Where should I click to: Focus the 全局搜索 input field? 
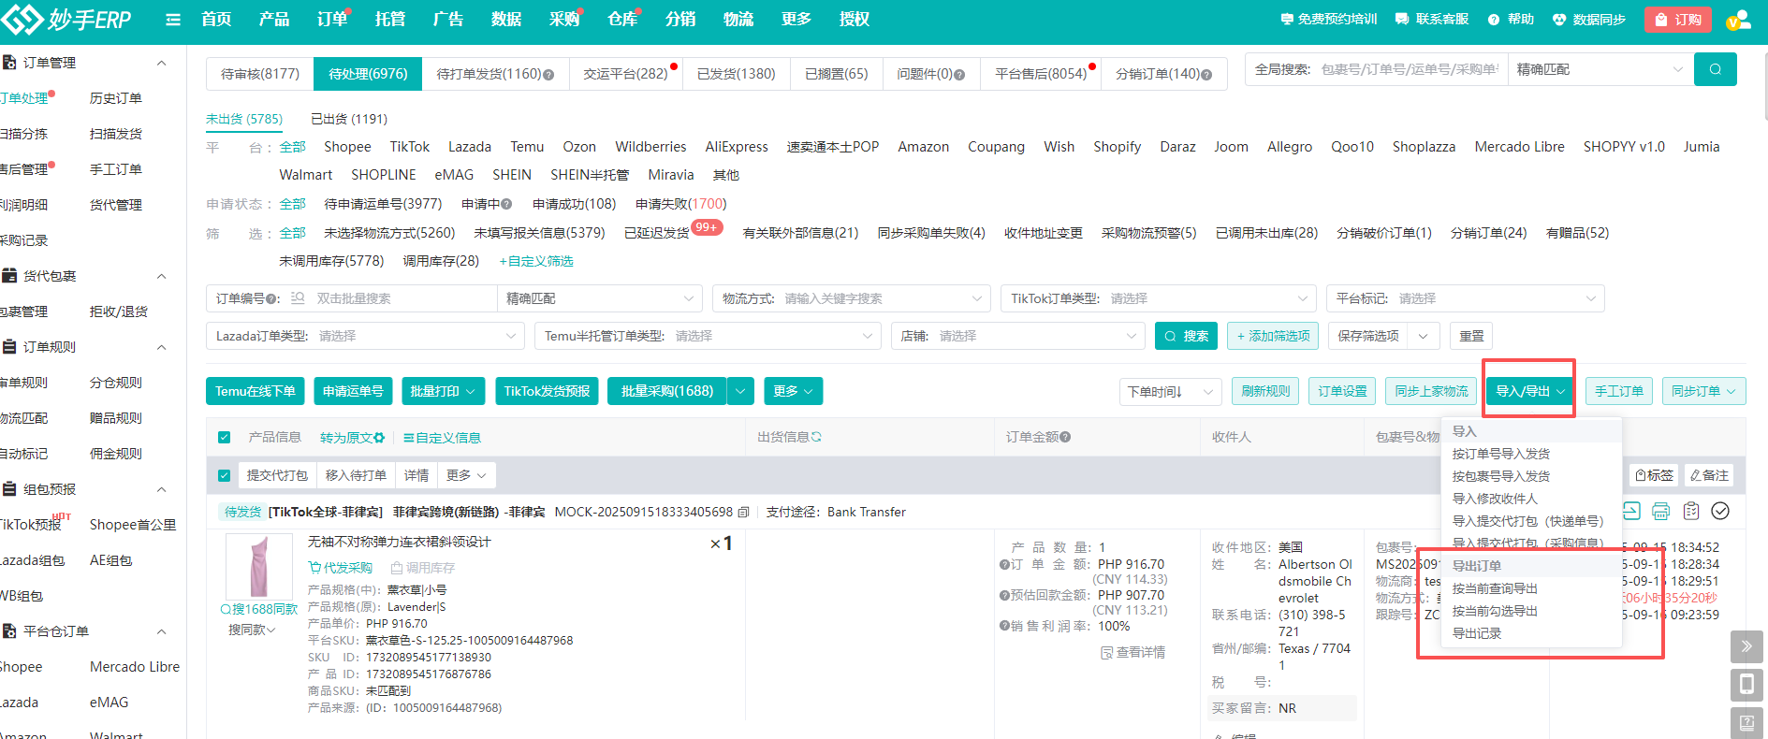pyautogui.click(x=1409, y=69)
